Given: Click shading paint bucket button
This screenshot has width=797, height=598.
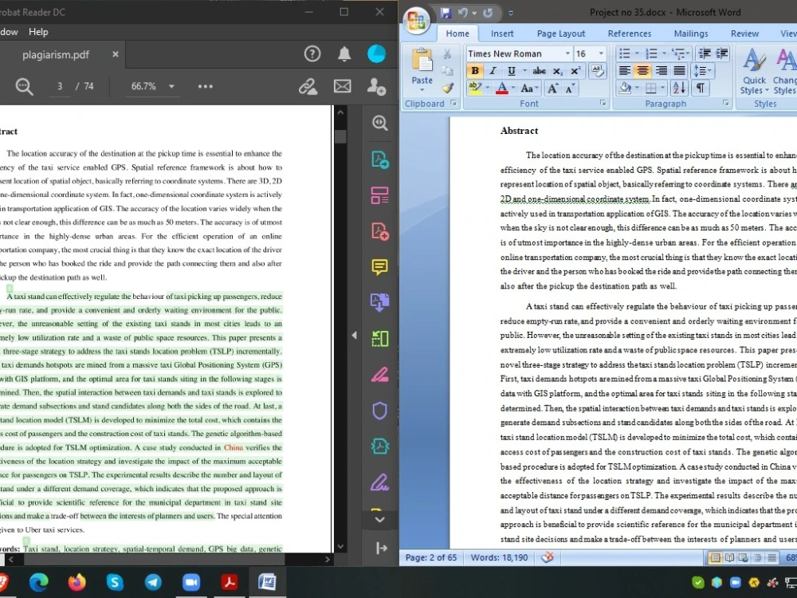Looking at the screenshot, I should pos(625,89).
